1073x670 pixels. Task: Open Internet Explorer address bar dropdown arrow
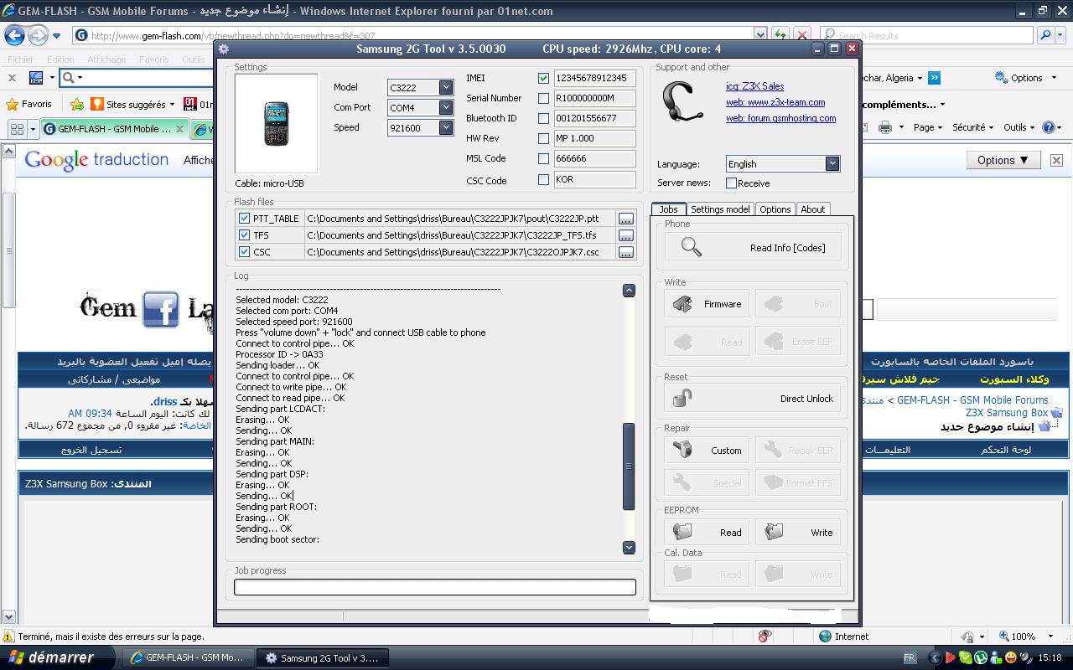759,35
